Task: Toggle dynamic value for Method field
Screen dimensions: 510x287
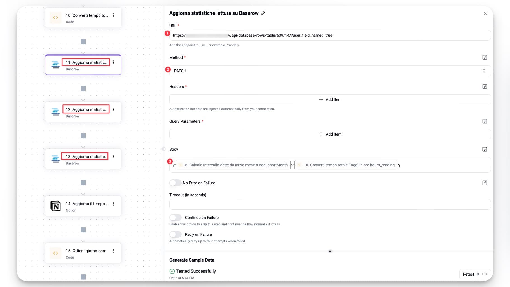Action: (485, 57)
